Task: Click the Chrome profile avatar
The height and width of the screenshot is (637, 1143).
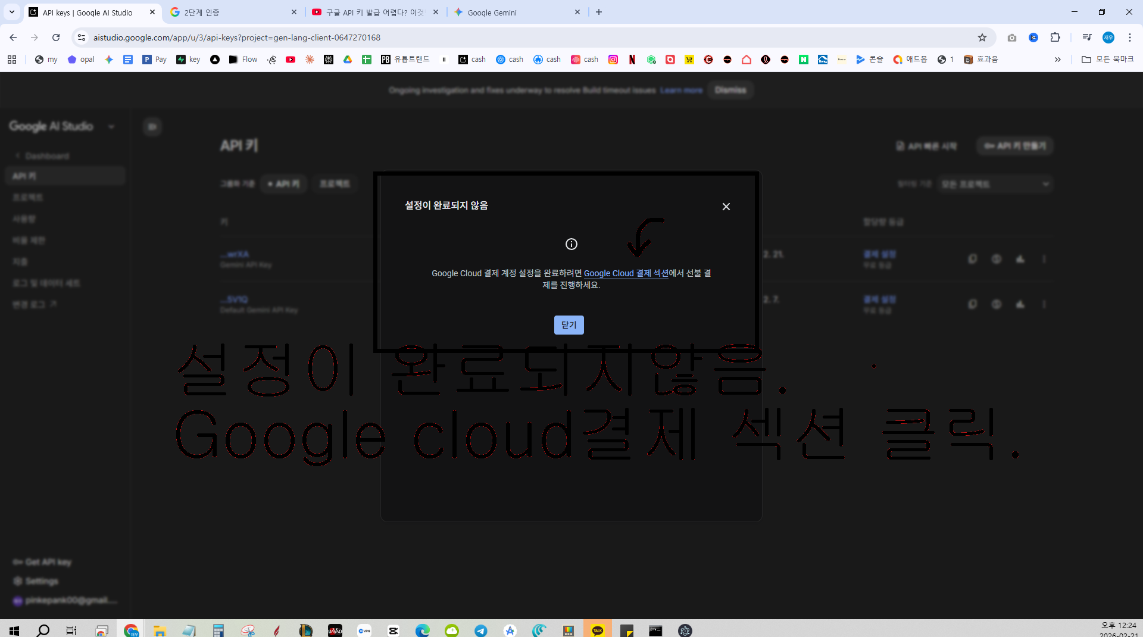Action: pyautogui.click(x=1108, y=38)
